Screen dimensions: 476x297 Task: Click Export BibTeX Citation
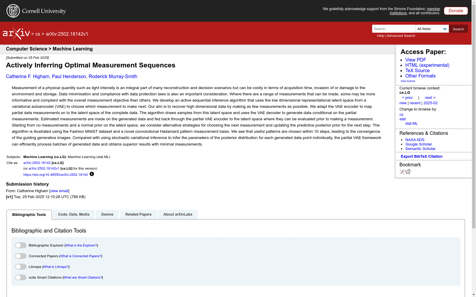pyautogui.click(x=422, y=157)
